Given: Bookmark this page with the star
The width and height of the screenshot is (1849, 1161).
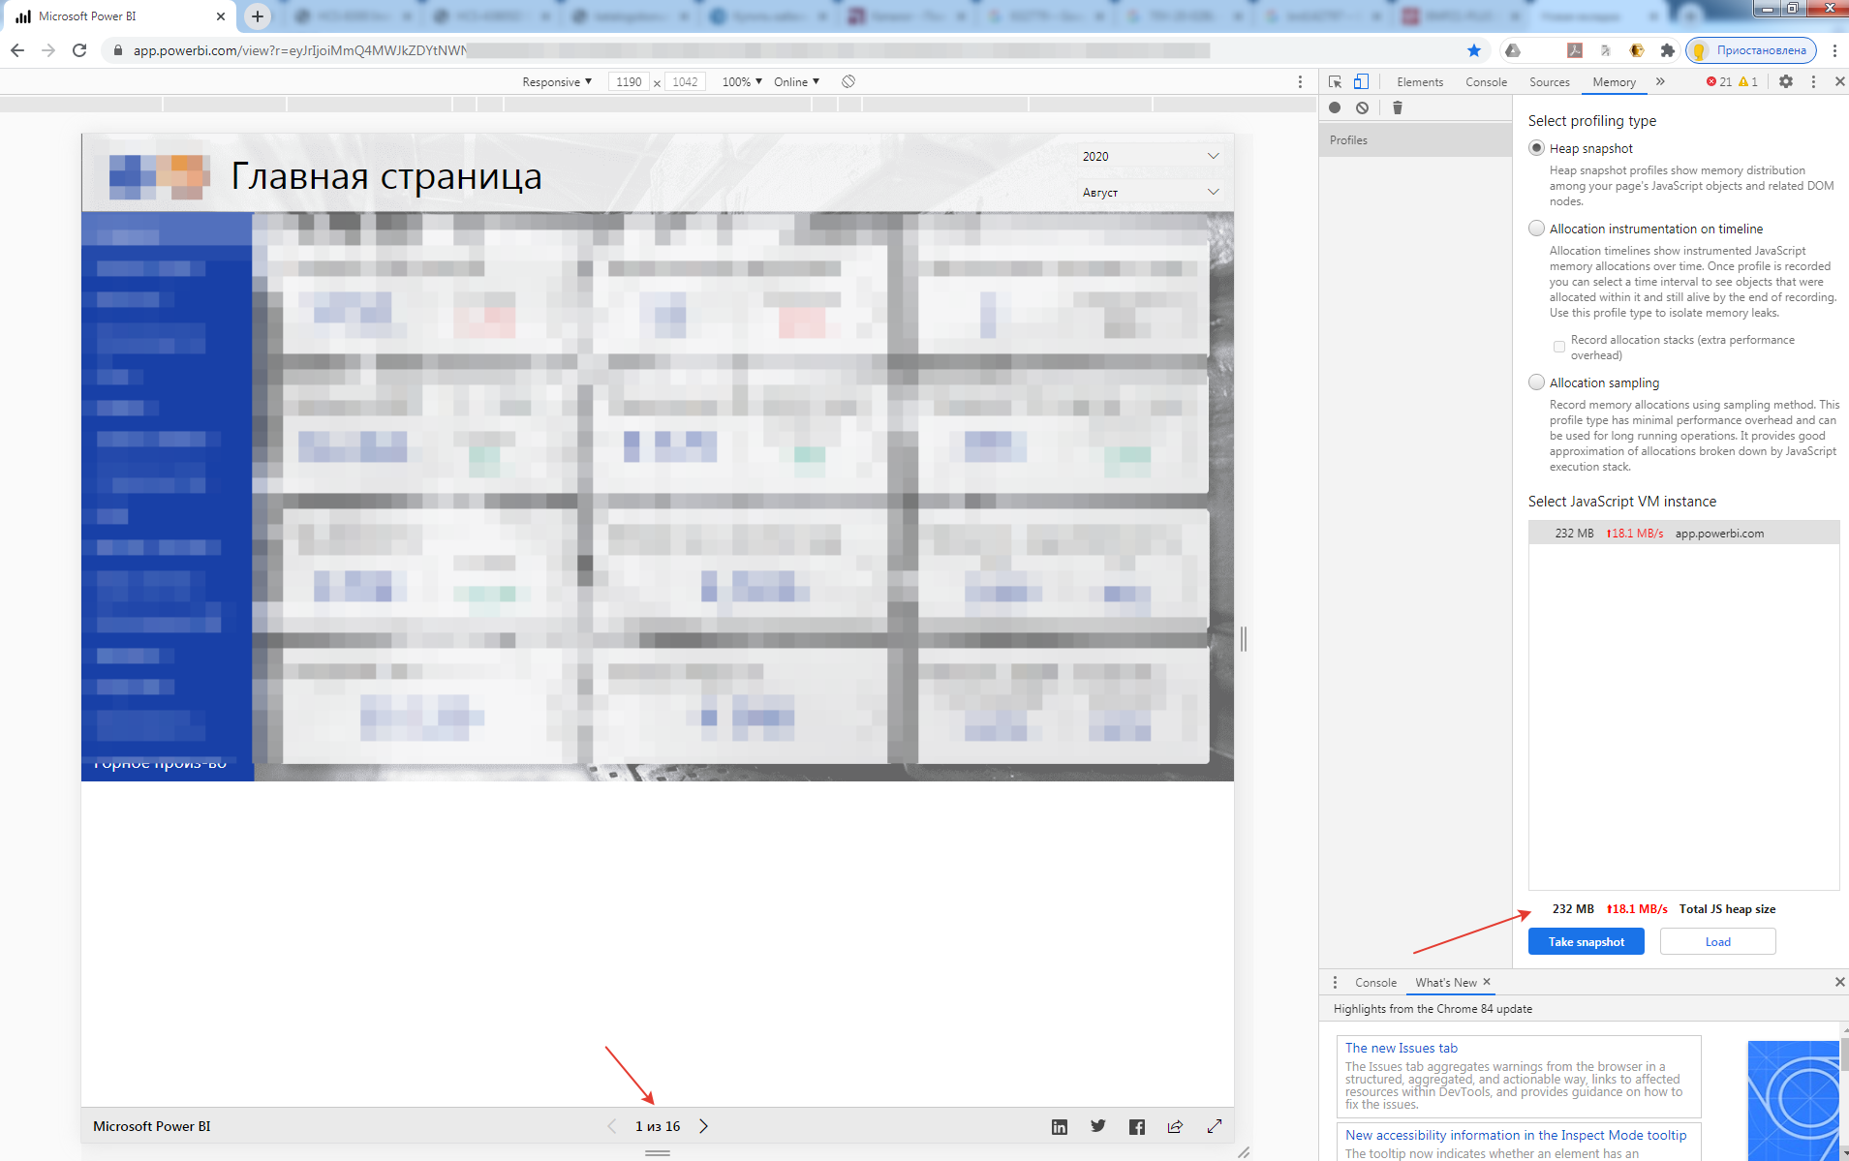Looking at the screenshot, I should pos(1474,50).
